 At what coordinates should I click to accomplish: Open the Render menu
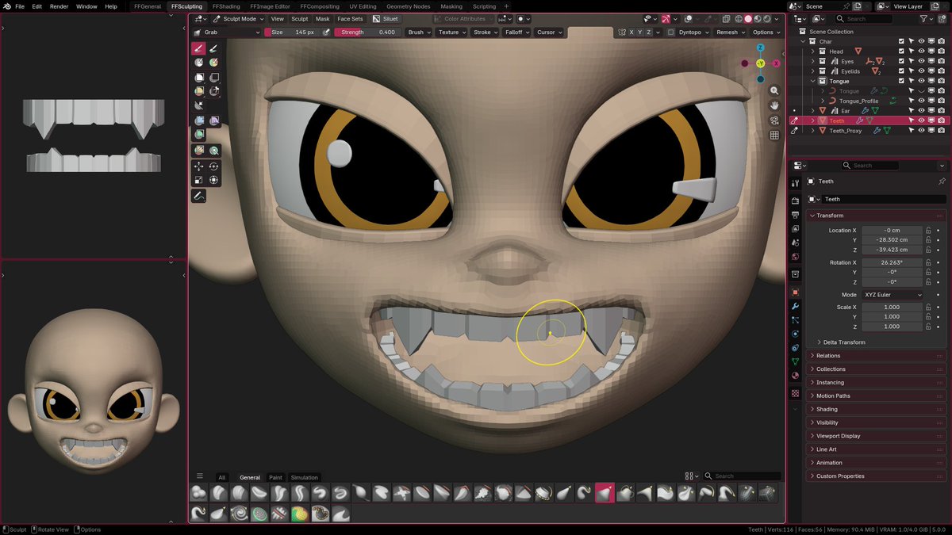(59, 6)
